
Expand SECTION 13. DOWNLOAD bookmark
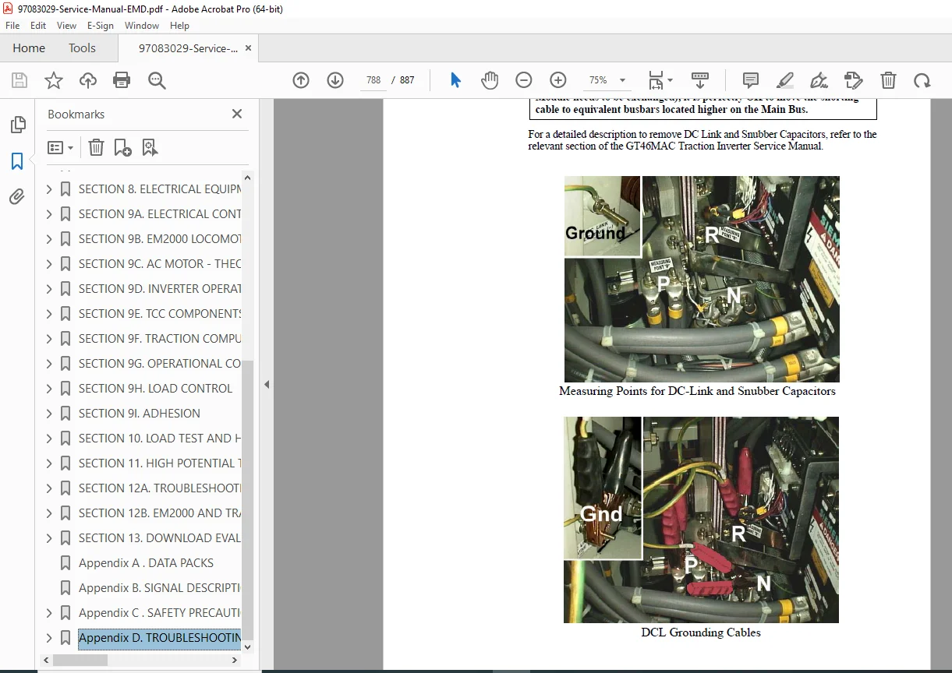click(x=49, y=538)
